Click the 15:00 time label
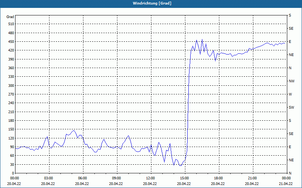 [185, 178]
